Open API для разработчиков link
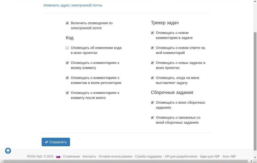Image resolution: width=257 pixels, height=163 pixels. pyautogui.click(x=181, y=156)
